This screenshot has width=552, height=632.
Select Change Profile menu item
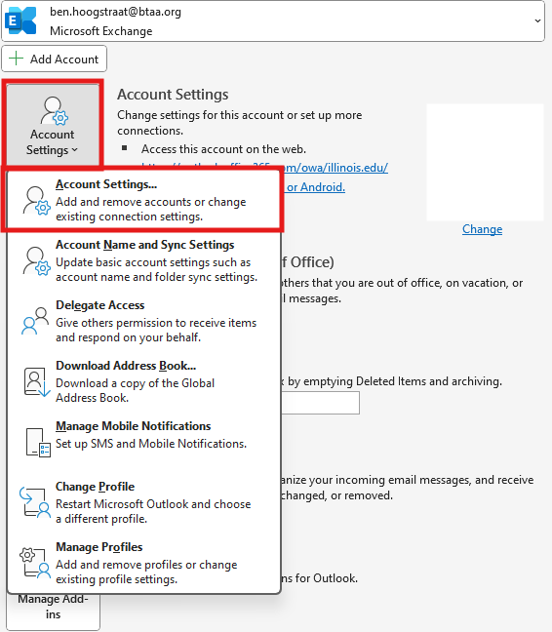(x=143, y=502)
